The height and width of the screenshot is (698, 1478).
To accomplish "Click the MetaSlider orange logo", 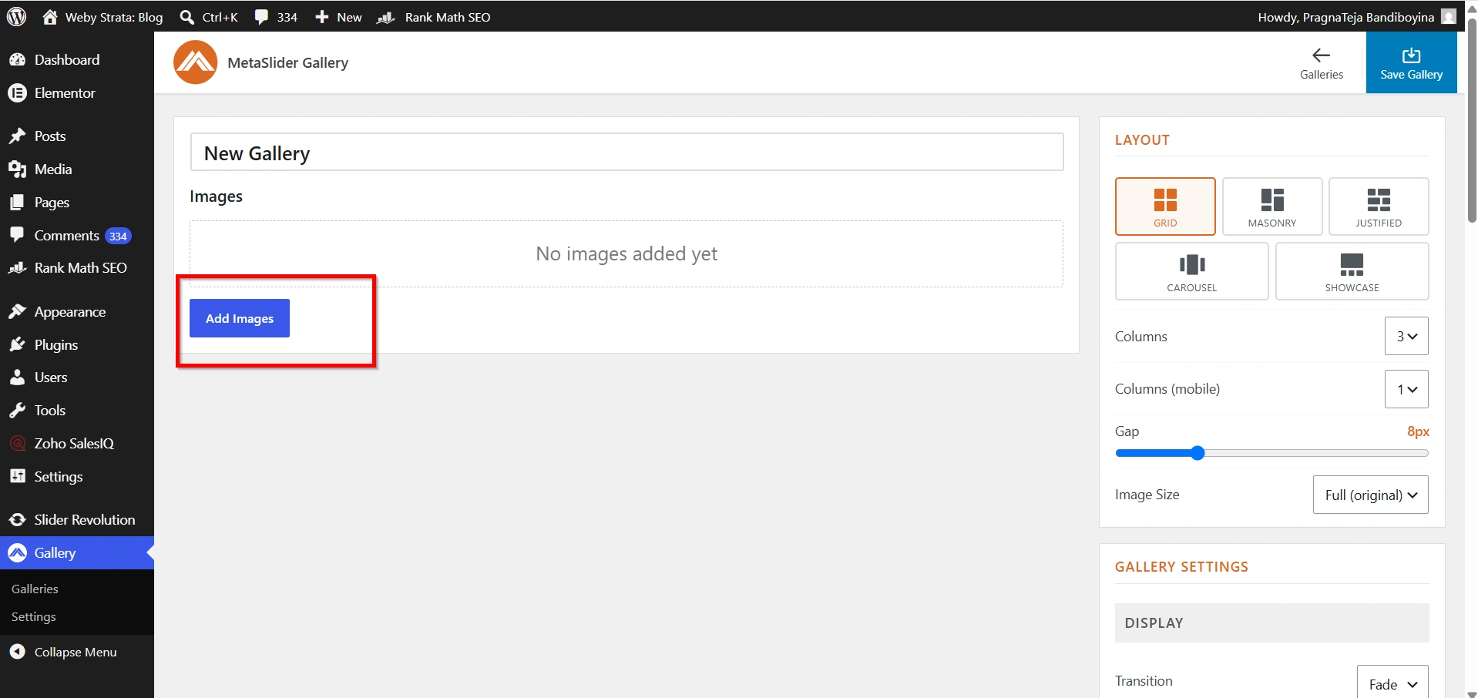I will coord(195,62).
